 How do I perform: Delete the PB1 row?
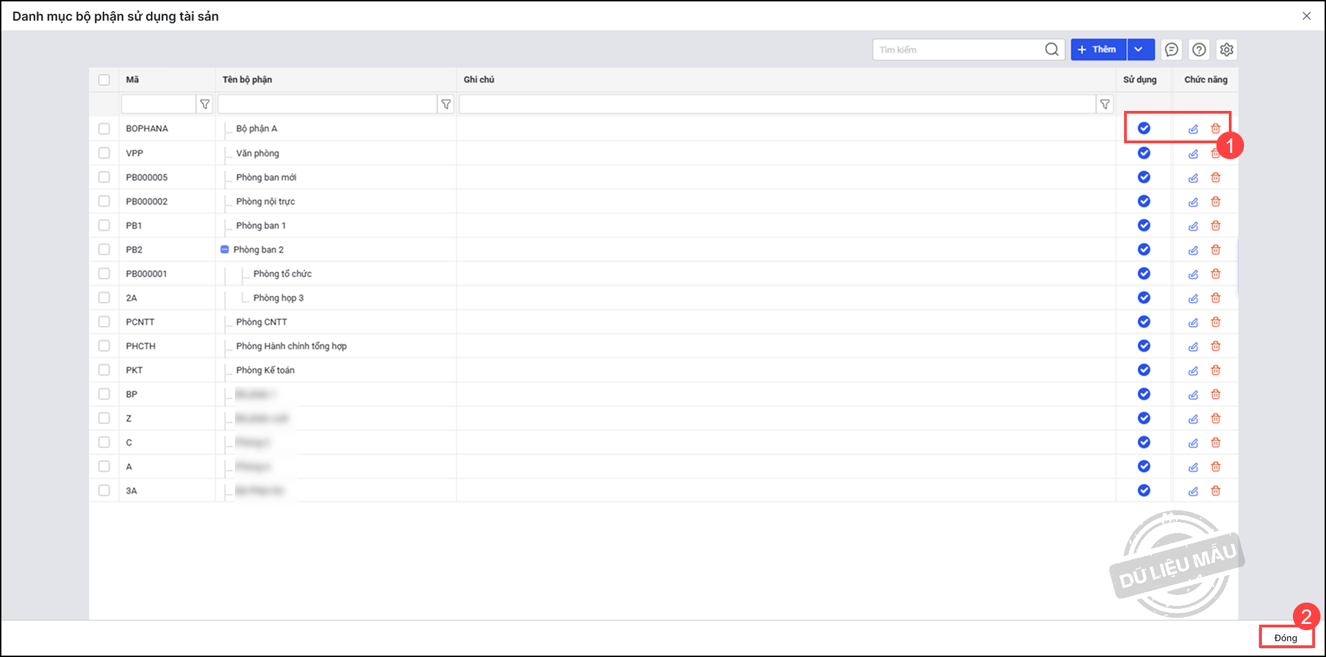[x=1216, y=226]
